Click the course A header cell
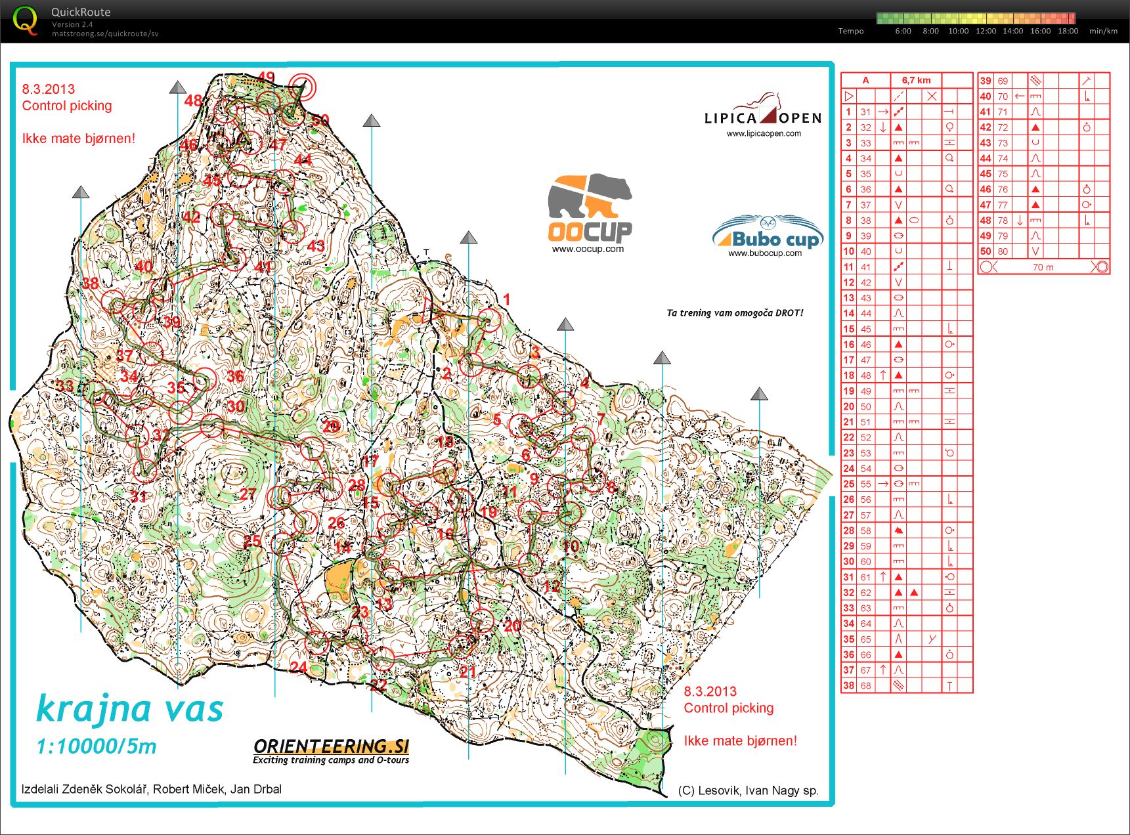Viewport: 1130px width, 835px height. (865, 80)
